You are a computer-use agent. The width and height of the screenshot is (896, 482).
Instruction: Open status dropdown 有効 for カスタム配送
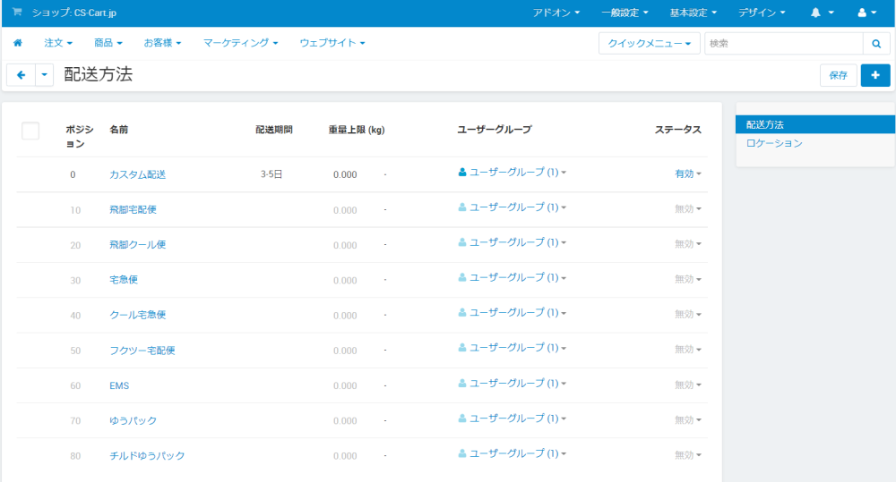pos(687,173)
